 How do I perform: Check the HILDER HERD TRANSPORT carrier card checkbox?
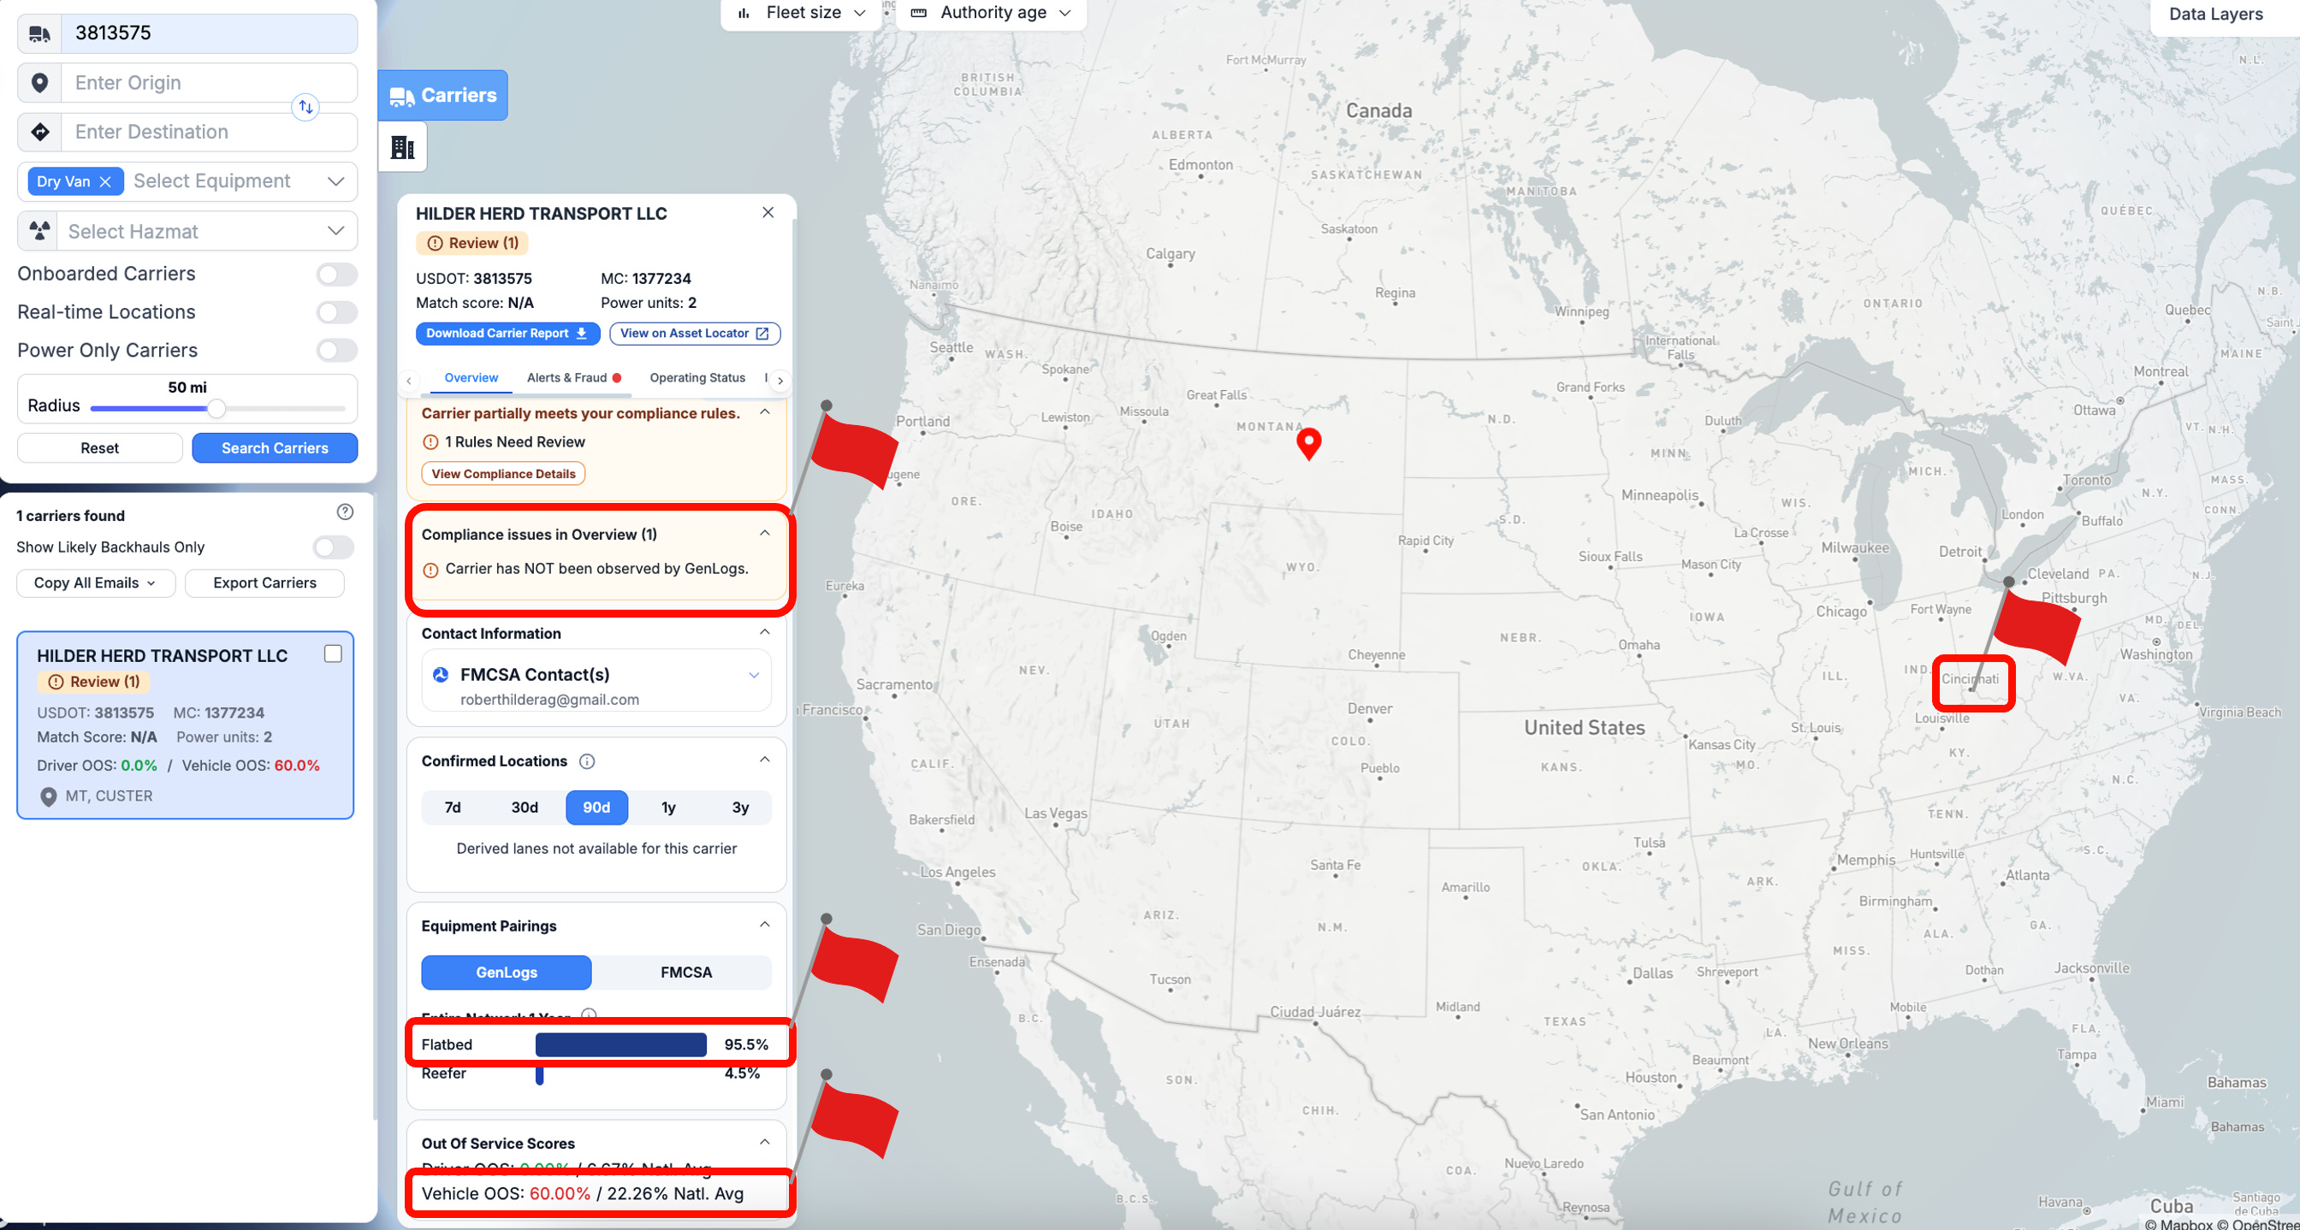(x=333, y=654)
